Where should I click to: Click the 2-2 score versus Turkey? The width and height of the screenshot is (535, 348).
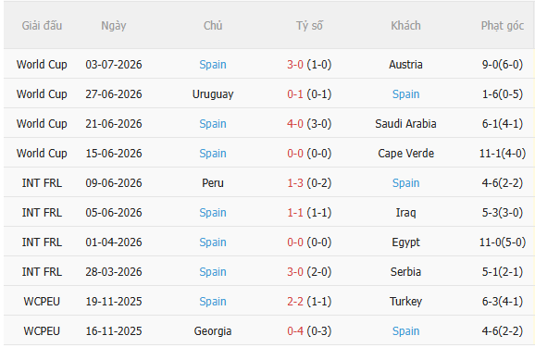(x=295, y=302)
